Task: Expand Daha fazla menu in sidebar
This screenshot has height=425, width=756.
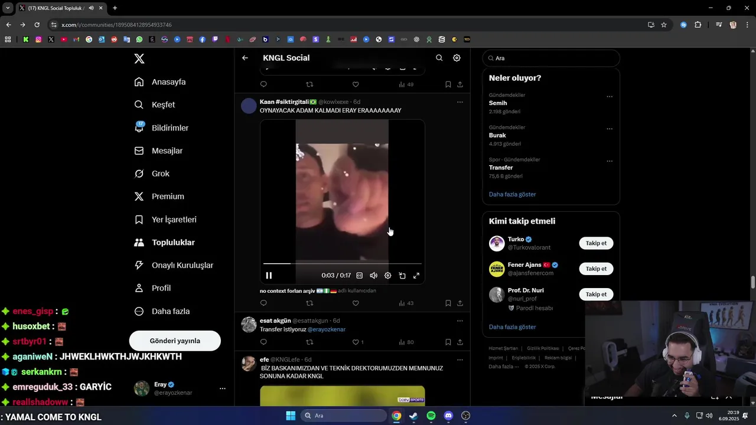Action: coord(162,311)
